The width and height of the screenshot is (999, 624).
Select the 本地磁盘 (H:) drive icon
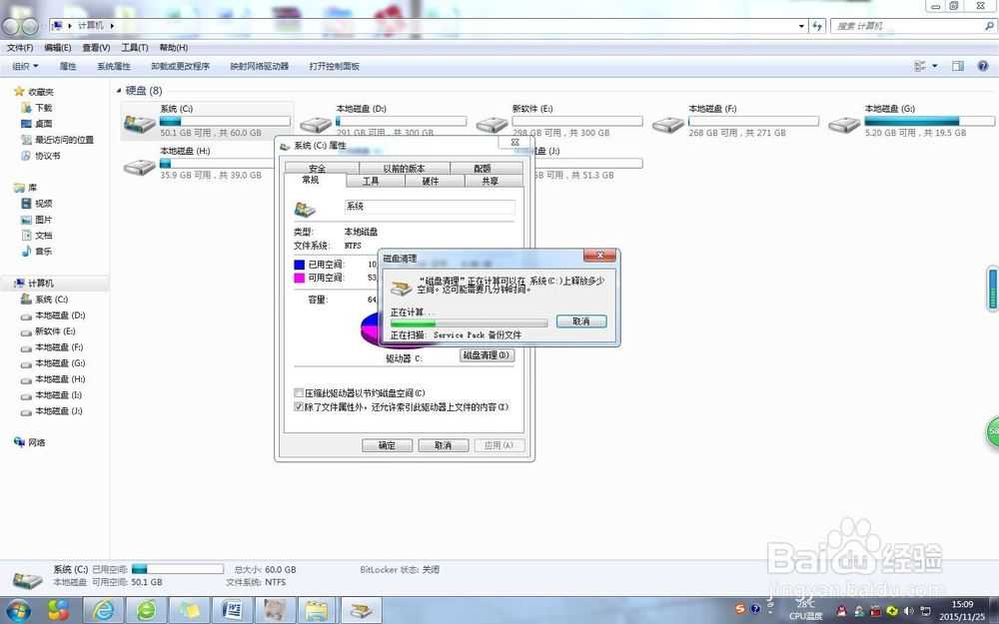(140, 167)
